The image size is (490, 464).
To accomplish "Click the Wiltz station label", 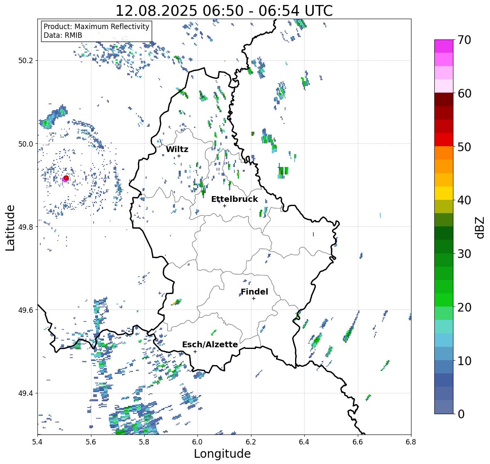I will (x=177, y=149).
